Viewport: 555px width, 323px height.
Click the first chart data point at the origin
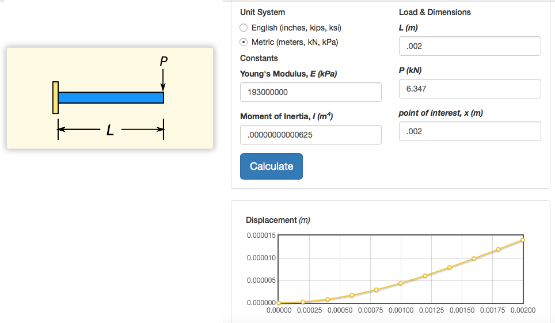pyautogui.click(x=279, y=303)
